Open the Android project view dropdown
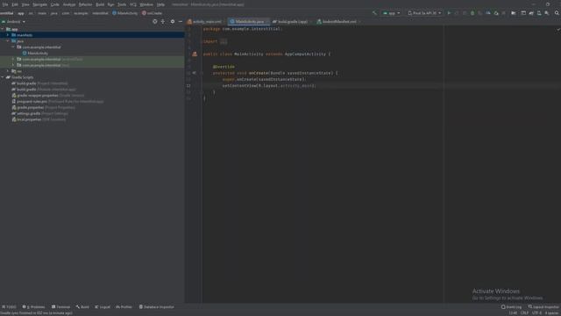The image size is (561, 316). (14, 21)
